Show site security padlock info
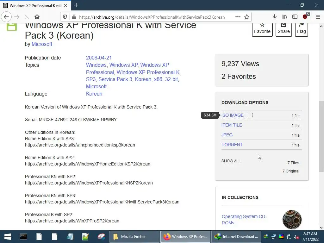The image size is (324, 243). point(74,17)
